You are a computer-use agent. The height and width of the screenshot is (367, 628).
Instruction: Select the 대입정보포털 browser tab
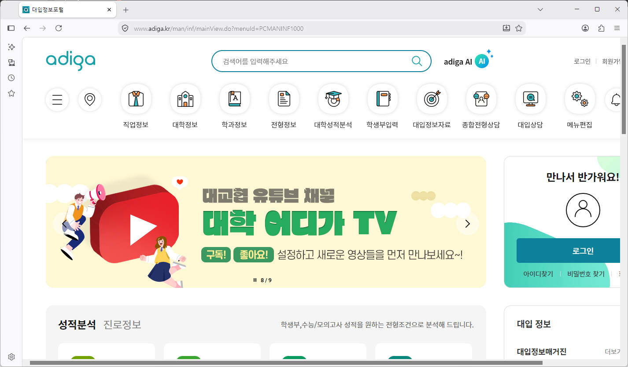point(67,10)
